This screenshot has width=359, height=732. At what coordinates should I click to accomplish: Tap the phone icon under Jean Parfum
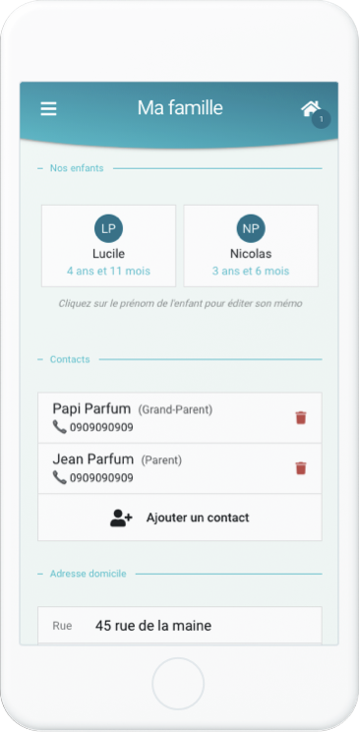(x=59, y=477)
